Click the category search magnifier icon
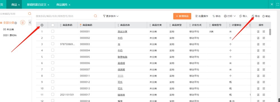Viewport: 280px width, 102px height. pos(30,14)
